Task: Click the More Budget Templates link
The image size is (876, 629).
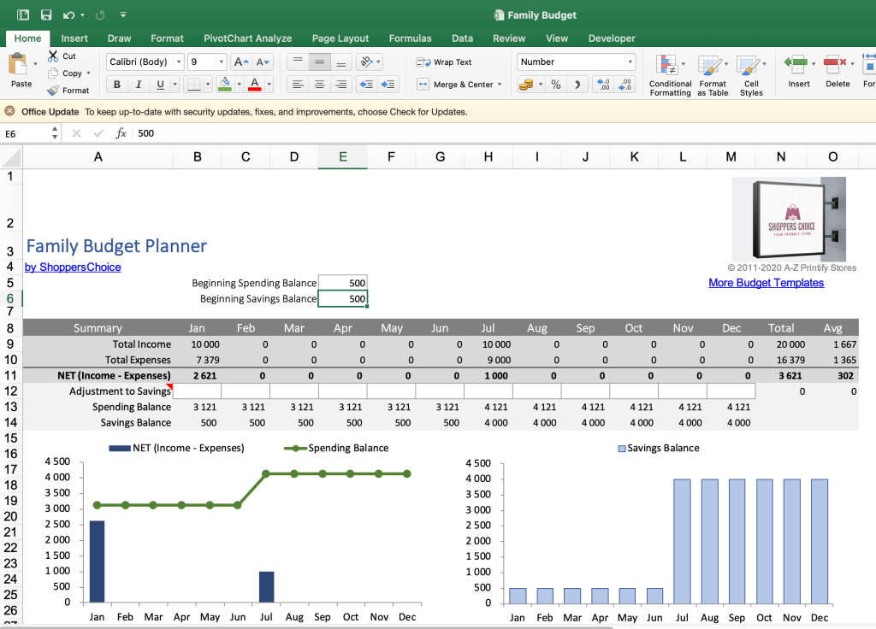Action: (x=766, y=283)
